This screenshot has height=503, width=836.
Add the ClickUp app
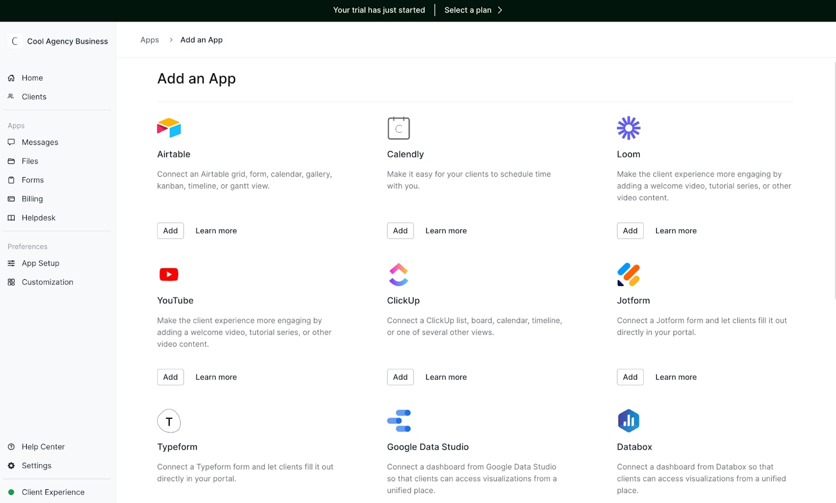click(x=400, y=377)
